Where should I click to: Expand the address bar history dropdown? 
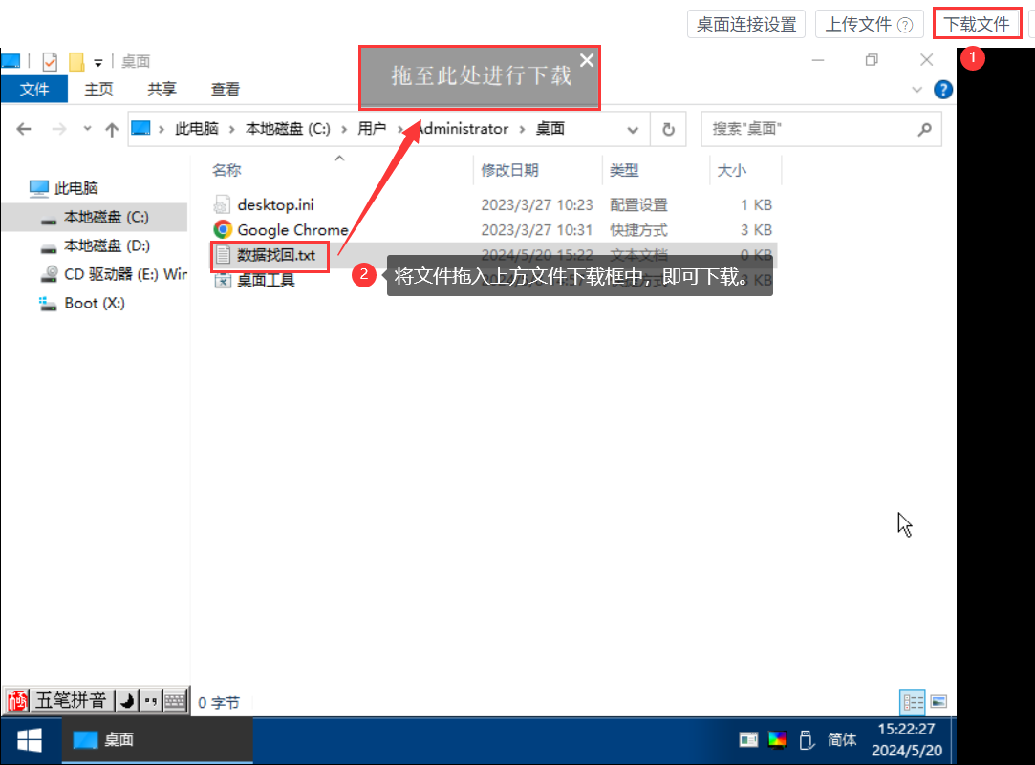633,129
